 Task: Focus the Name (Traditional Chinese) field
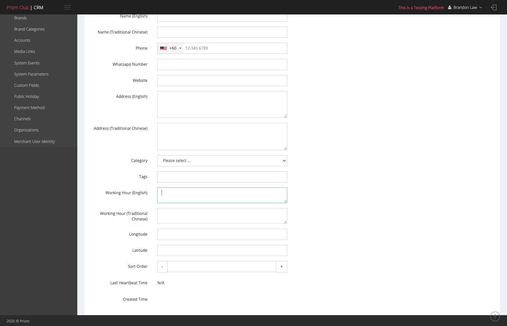(222, 32)
